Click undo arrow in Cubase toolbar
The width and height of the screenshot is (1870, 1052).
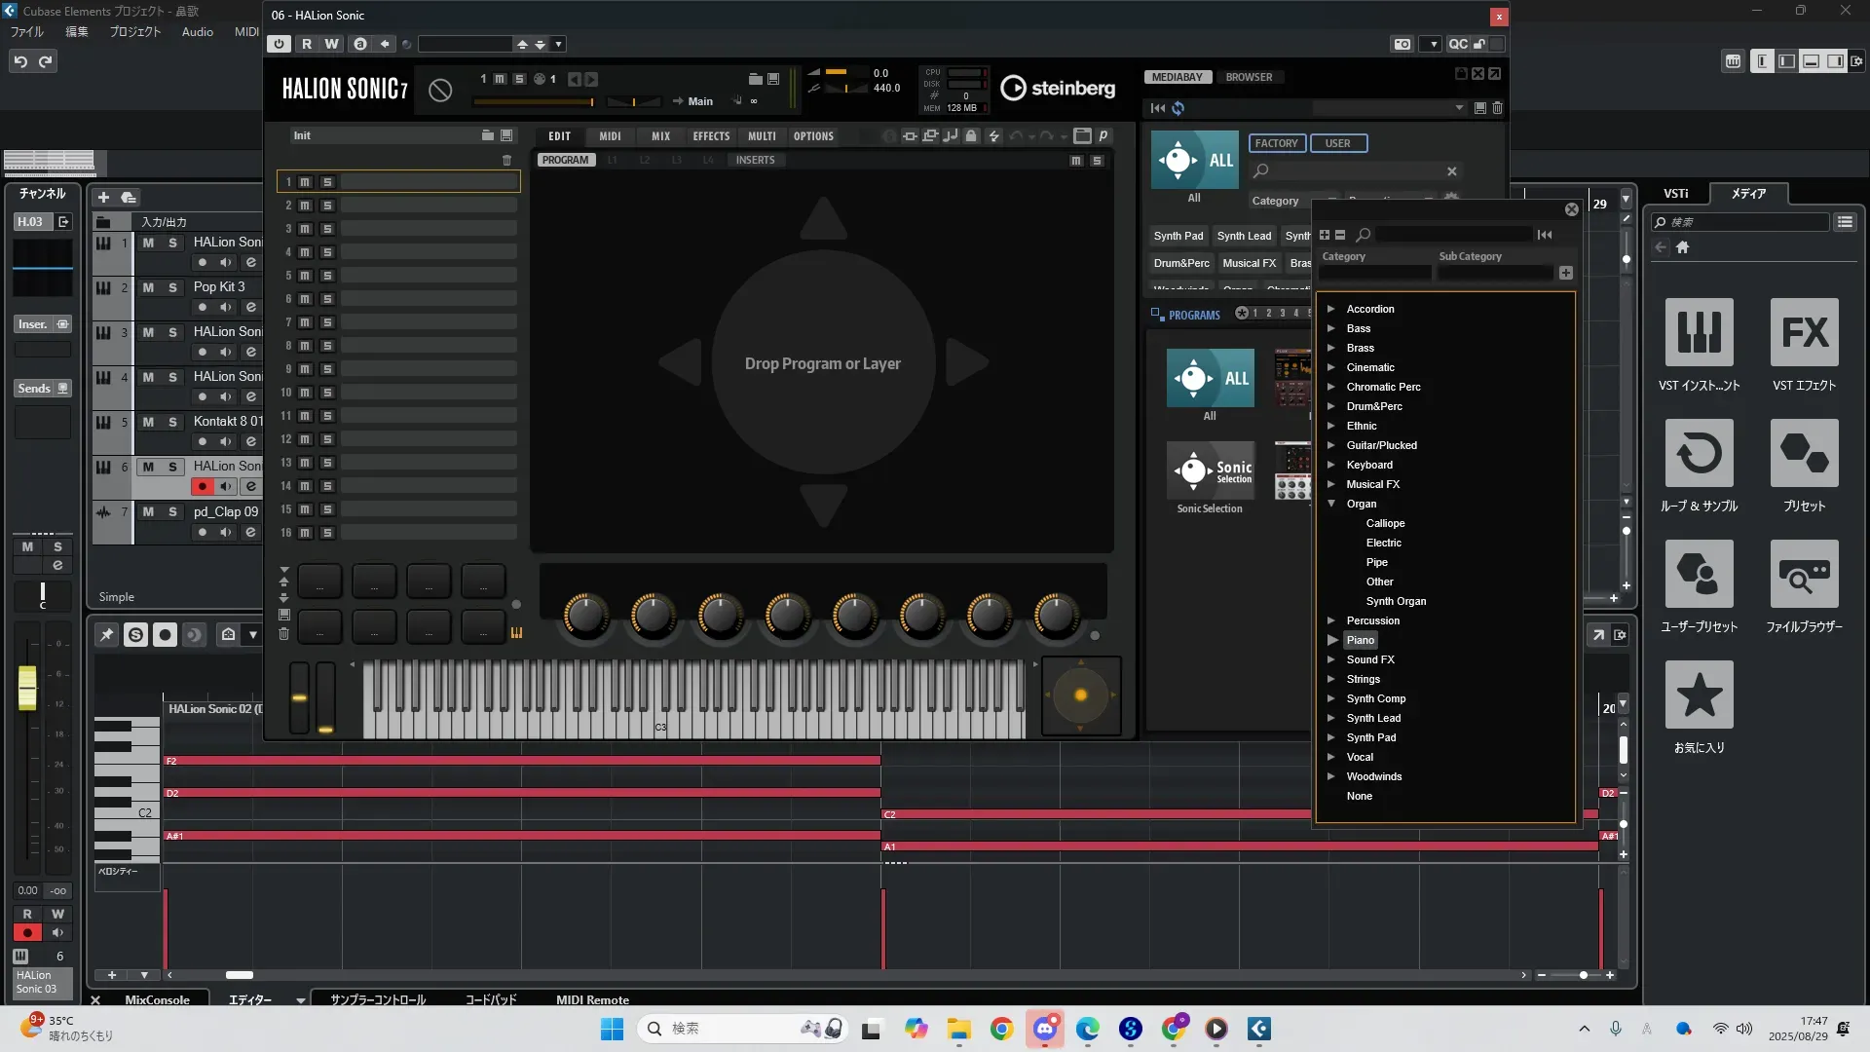(20, 61)
